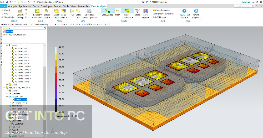Open General Settings
The image size is (263, 138).
tap(20, 14)
